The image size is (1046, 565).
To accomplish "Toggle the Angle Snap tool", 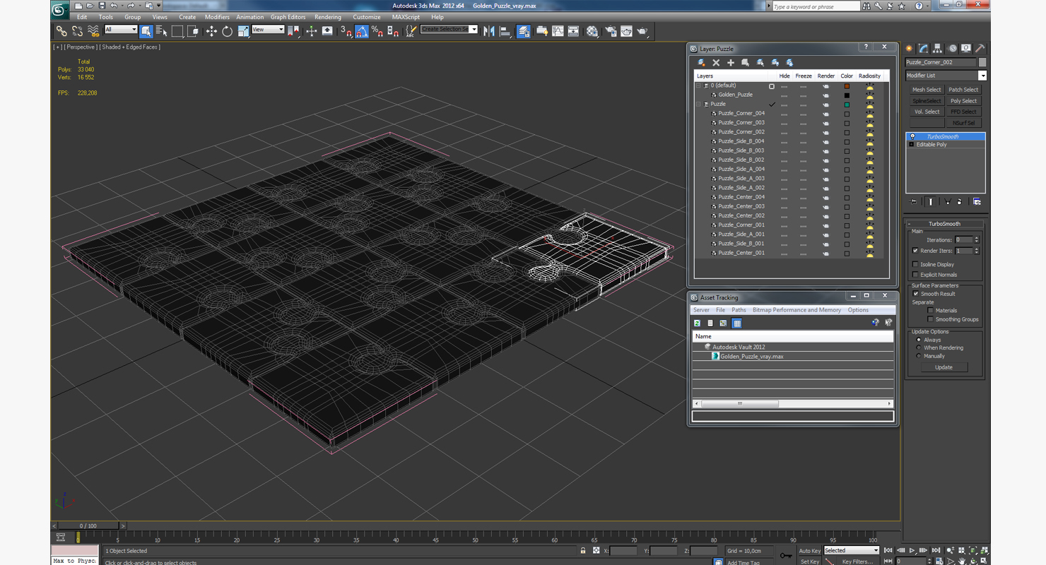I will coord(361,31).
